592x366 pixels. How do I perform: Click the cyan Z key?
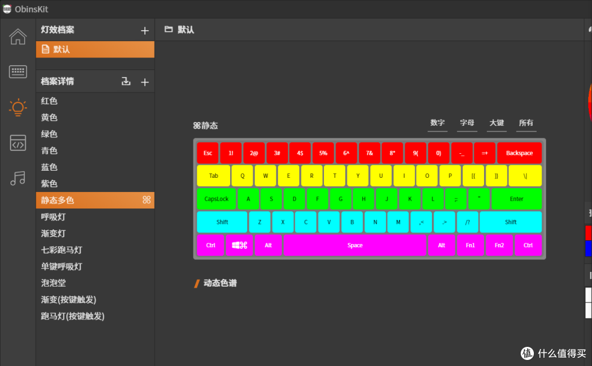260,222
